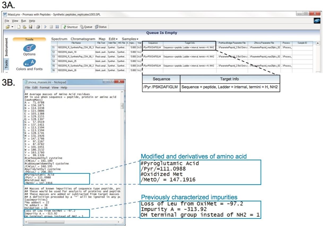
Task: Select cell 10032016_blank_18
Action: tap(76, 52)
